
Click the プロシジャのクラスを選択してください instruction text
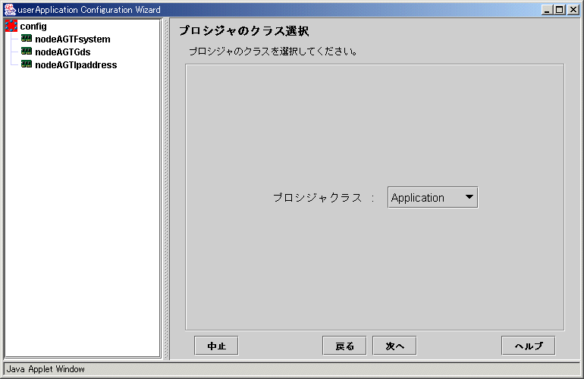(273, 52)
